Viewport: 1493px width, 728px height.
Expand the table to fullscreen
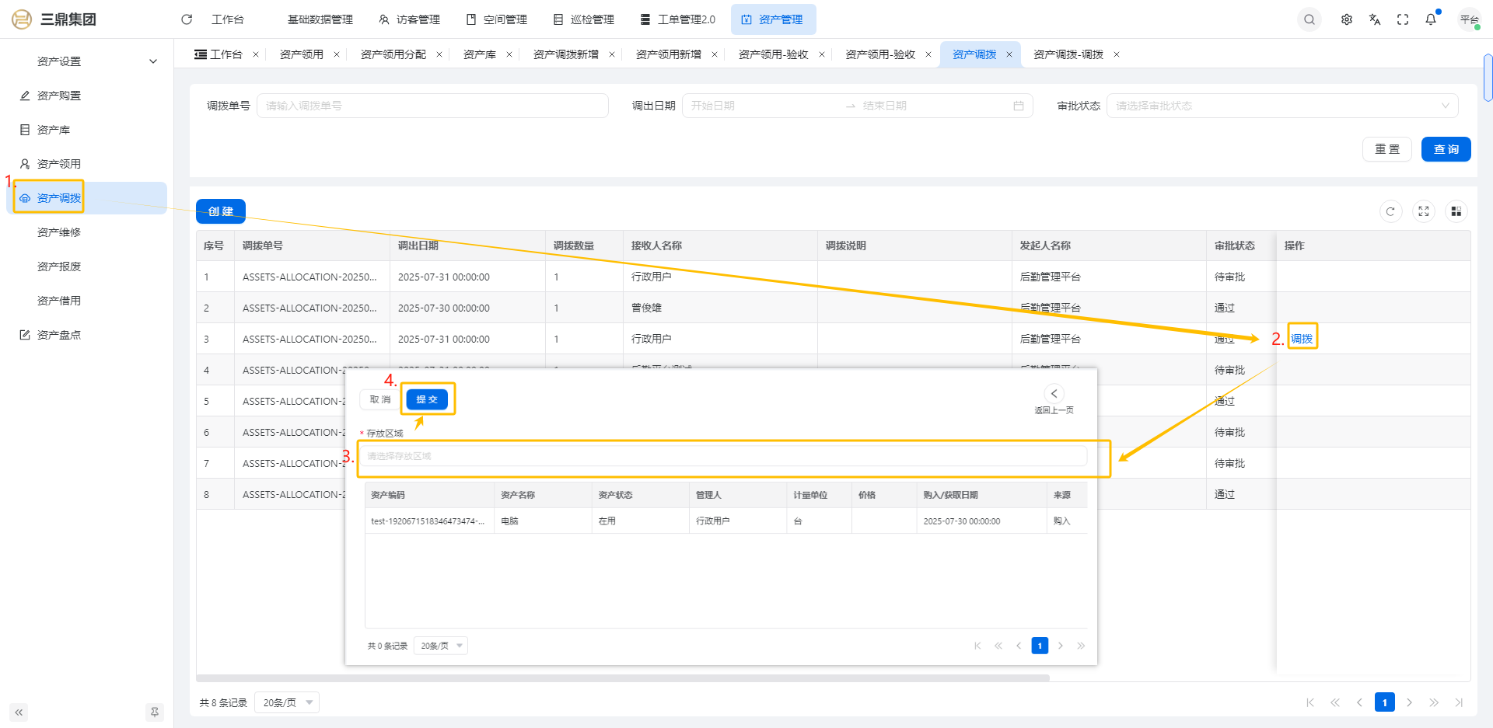(1423, 211)
